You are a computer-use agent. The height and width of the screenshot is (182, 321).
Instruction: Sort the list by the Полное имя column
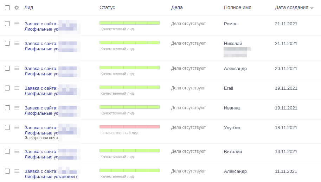(237, 8)
